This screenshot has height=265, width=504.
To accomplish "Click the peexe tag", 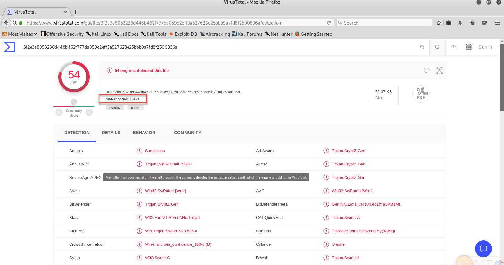I will (135, 108).
